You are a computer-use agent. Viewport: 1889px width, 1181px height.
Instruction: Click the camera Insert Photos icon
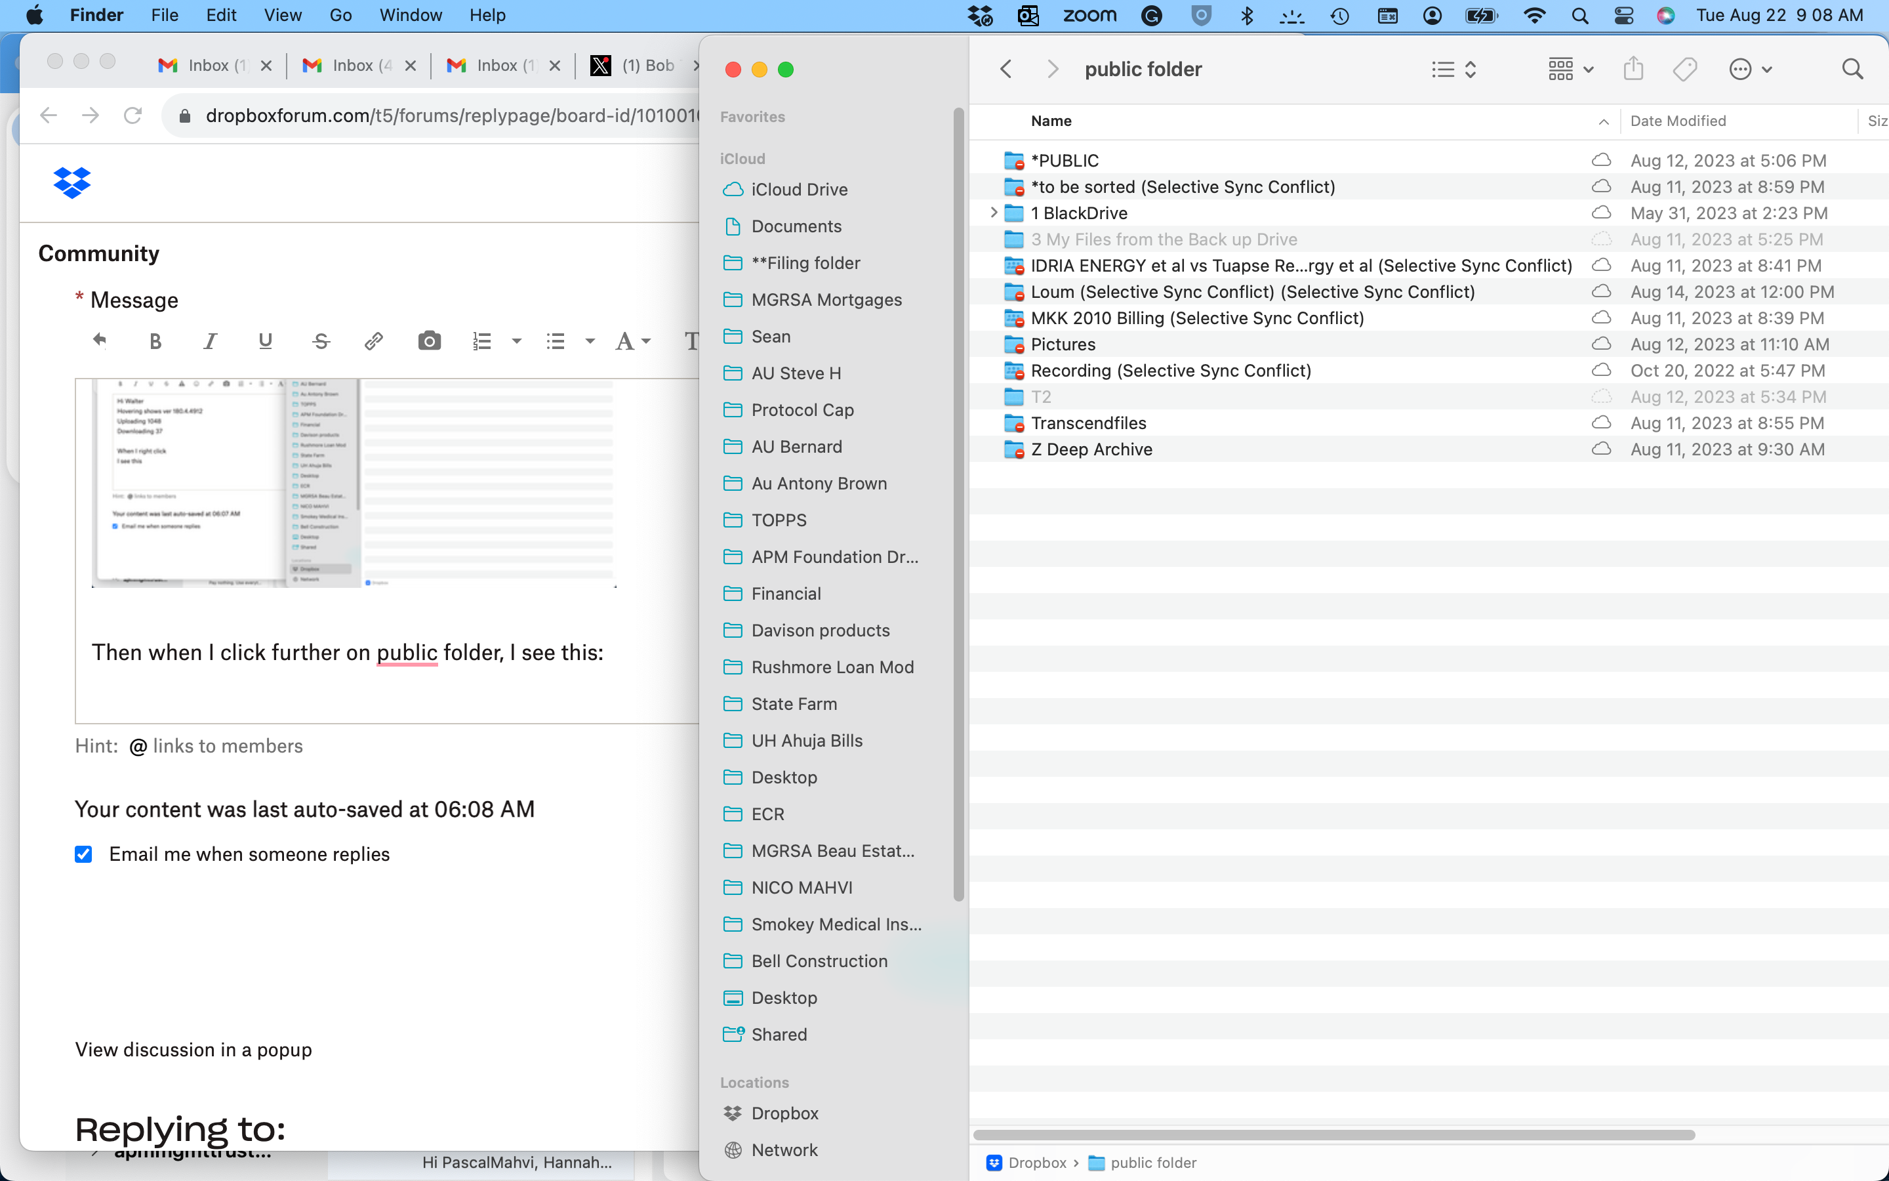pyautogui.click(x=430, y=341)
